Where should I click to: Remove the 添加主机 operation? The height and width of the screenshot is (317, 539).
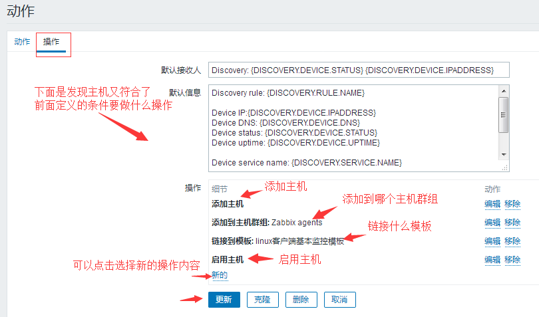[x=512, y=204]
